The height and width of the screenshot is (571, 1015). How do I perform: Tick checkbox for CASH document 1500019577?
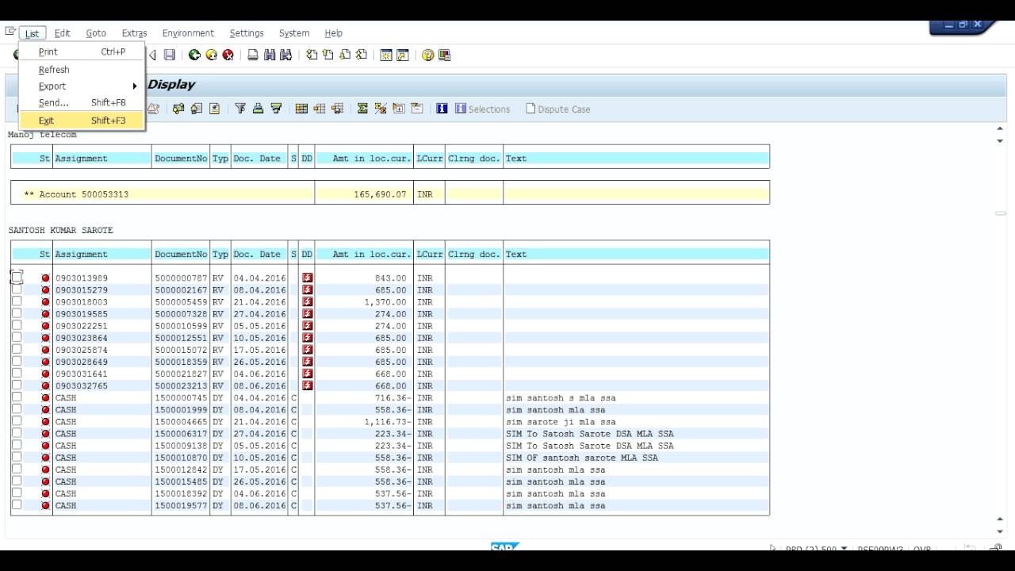tap(17, 504)
